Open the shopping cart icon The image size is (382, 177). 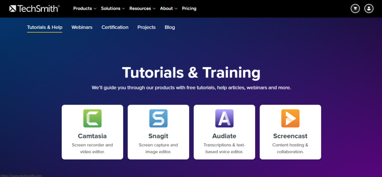(x=355, y=9)
